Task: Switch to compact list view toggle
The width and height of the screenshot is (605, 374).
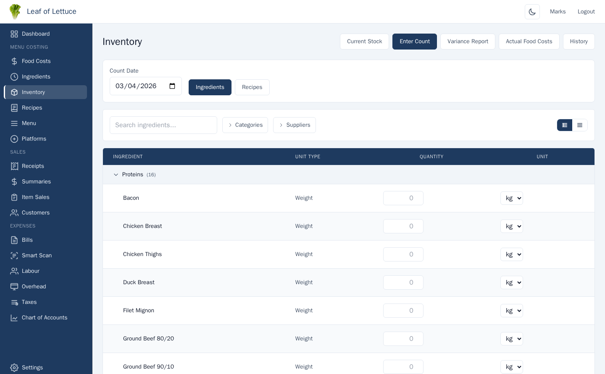Action: (580, 125)
